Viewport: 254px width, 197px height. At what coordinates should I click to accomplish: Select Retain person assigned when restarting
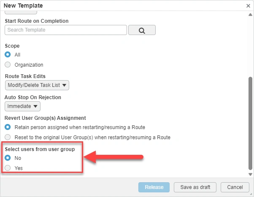(x=8, y=127)
